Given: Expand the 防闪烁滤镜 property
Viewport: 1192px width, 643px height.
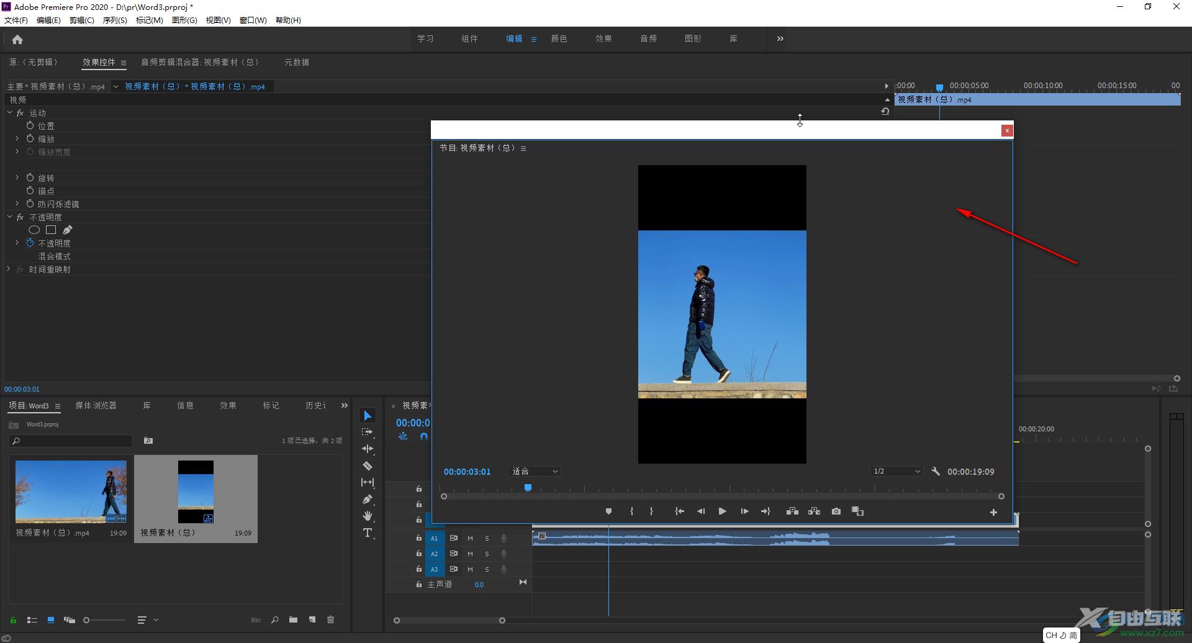Looking at the screenshot, I should pos(17,204).
